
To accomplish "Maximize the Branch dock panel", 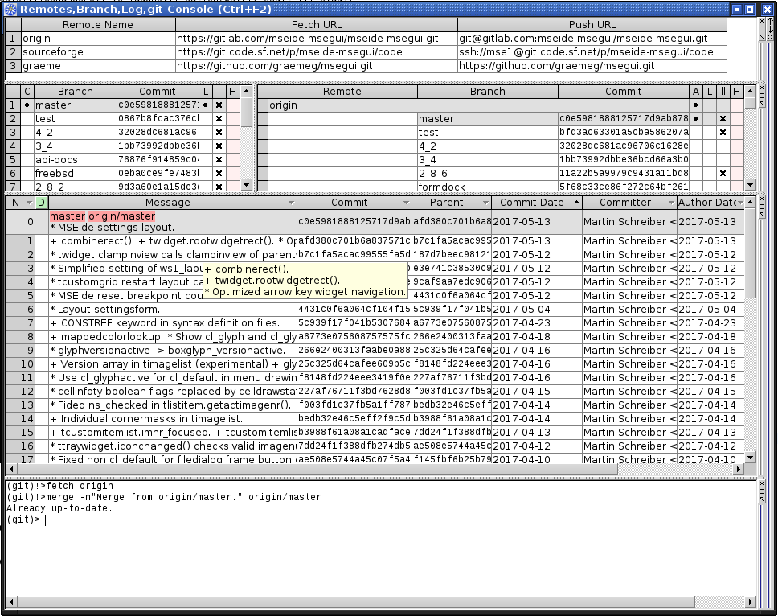I will point(761,95).
